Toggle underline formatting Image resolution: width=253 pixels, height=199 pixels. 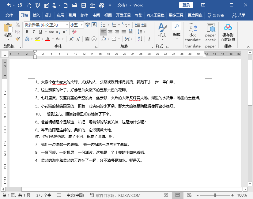pyautogui.click(x=40, y=32)
